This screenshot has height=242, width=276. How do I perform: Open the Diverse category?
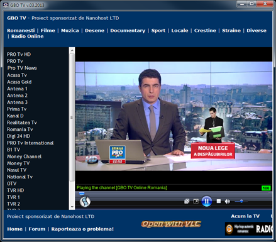[x=257, y=31]
